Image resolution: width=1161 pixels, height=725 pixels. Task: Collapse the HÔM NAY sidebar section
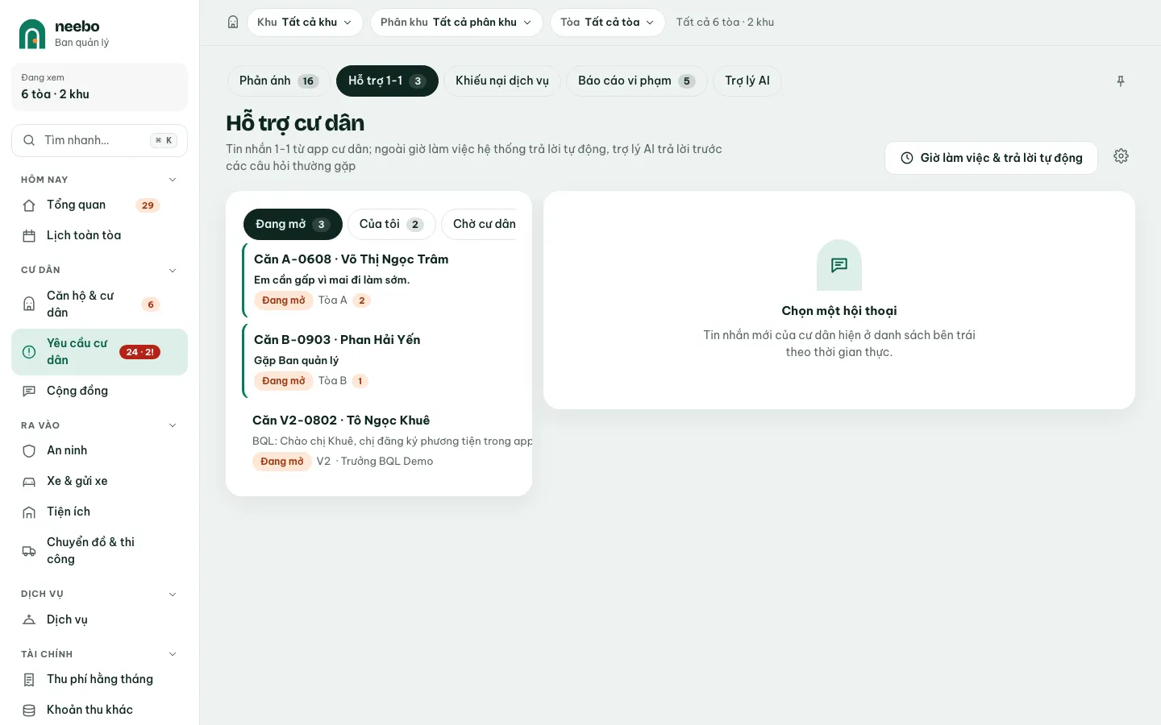172,180
